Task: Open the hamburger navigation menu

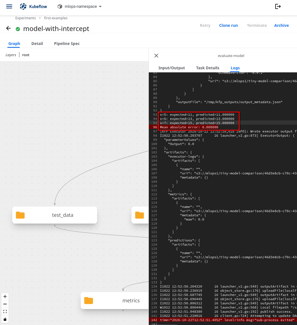Action: [9, 6]
